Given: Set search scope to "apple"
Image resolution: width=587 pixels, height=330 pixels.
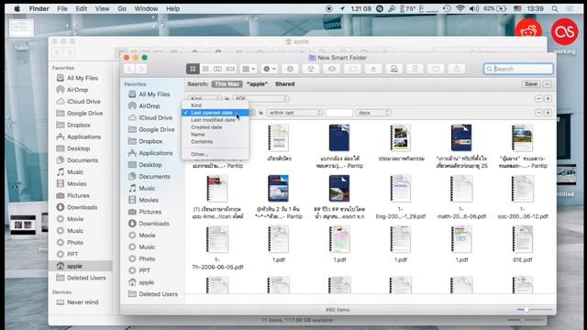Looking at the screenshot, I should pyautogui.click(x=257, y=84).
